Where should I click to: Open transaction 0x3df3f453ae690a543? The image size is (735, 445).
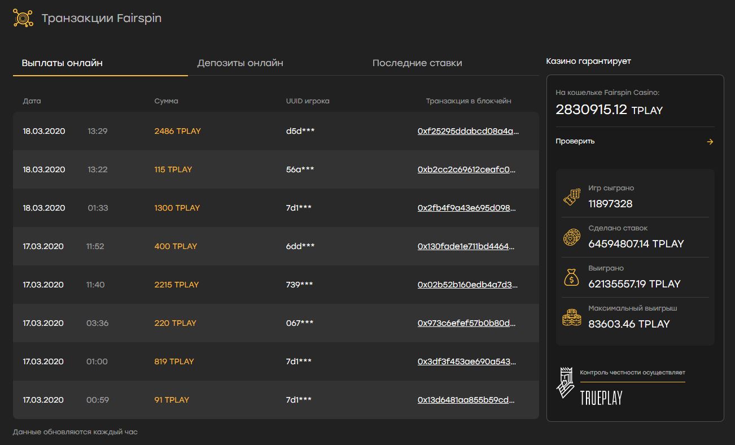point(466,361)
